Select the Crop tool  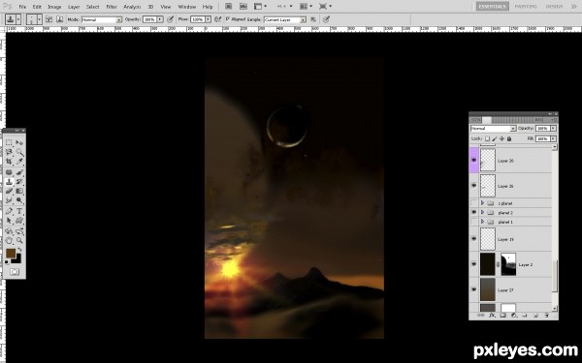click(9, 161)
